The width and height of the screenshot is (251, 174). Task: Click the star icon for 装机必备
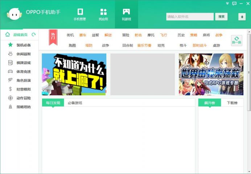(x=11, y=45)
